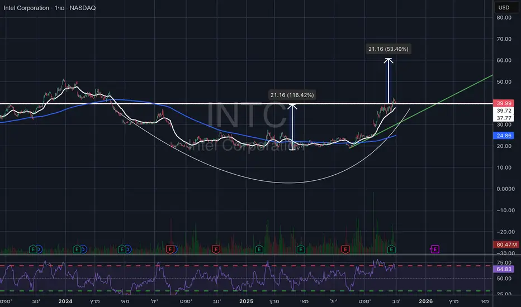Click the 2026 year label on time axis
The width and height of the screenshot is (521, 307).
click(425, 301)
